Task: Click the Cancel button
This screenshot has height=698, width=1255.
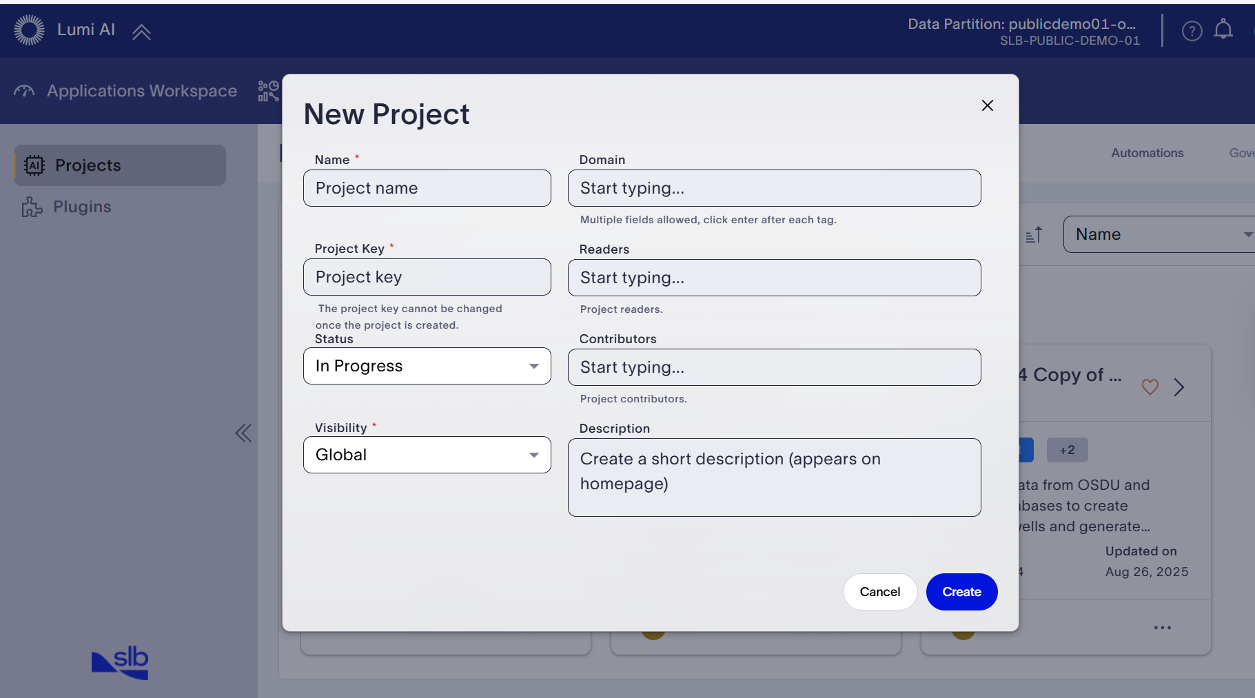Action: [880, 592]
